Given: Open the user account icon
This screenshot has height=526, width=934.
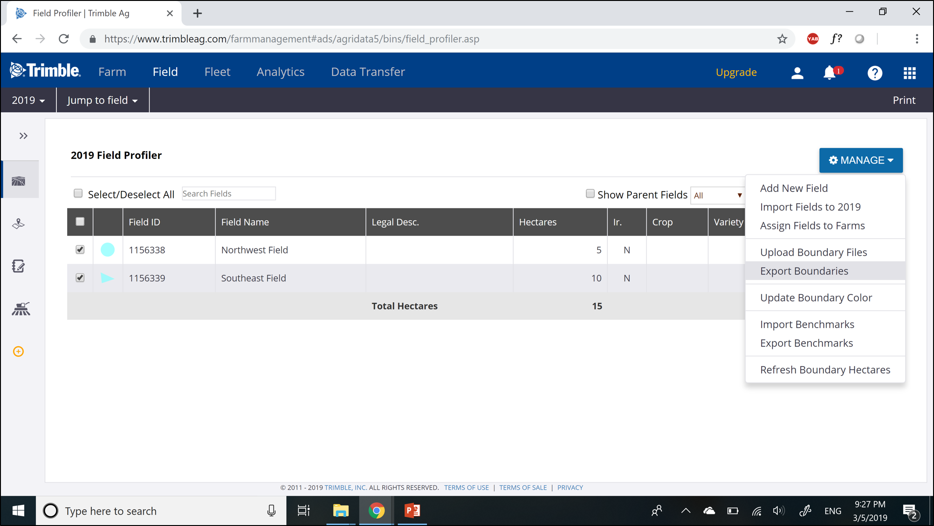Looking at the screenshot, I should (797, 73).
